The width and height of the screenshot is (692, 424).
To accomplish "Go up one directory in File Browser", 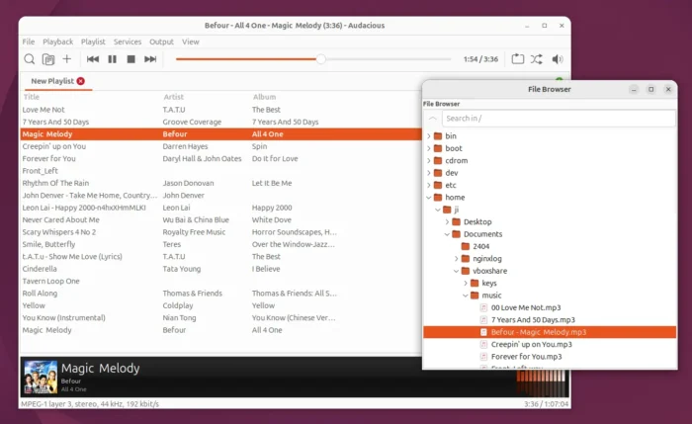I will click(433, 119).
